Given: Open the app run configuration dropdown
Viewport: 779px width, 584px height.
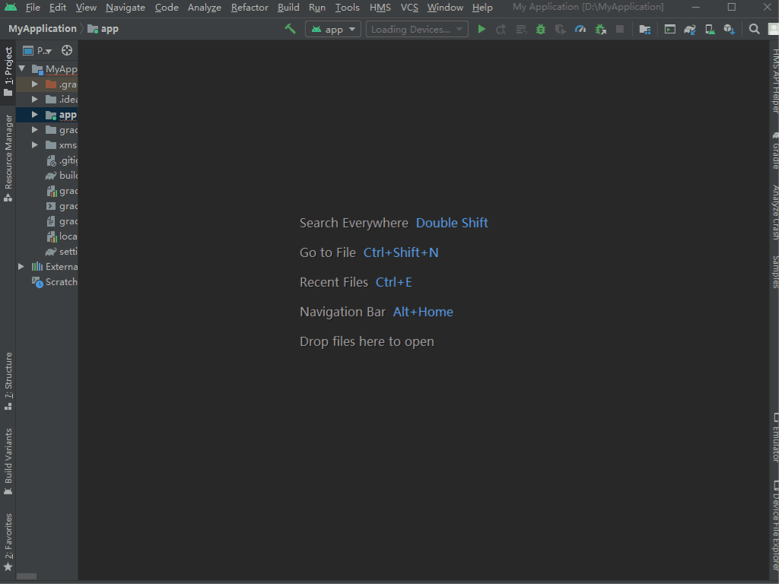Looking at the screenshot, I should tap(333, 30).
